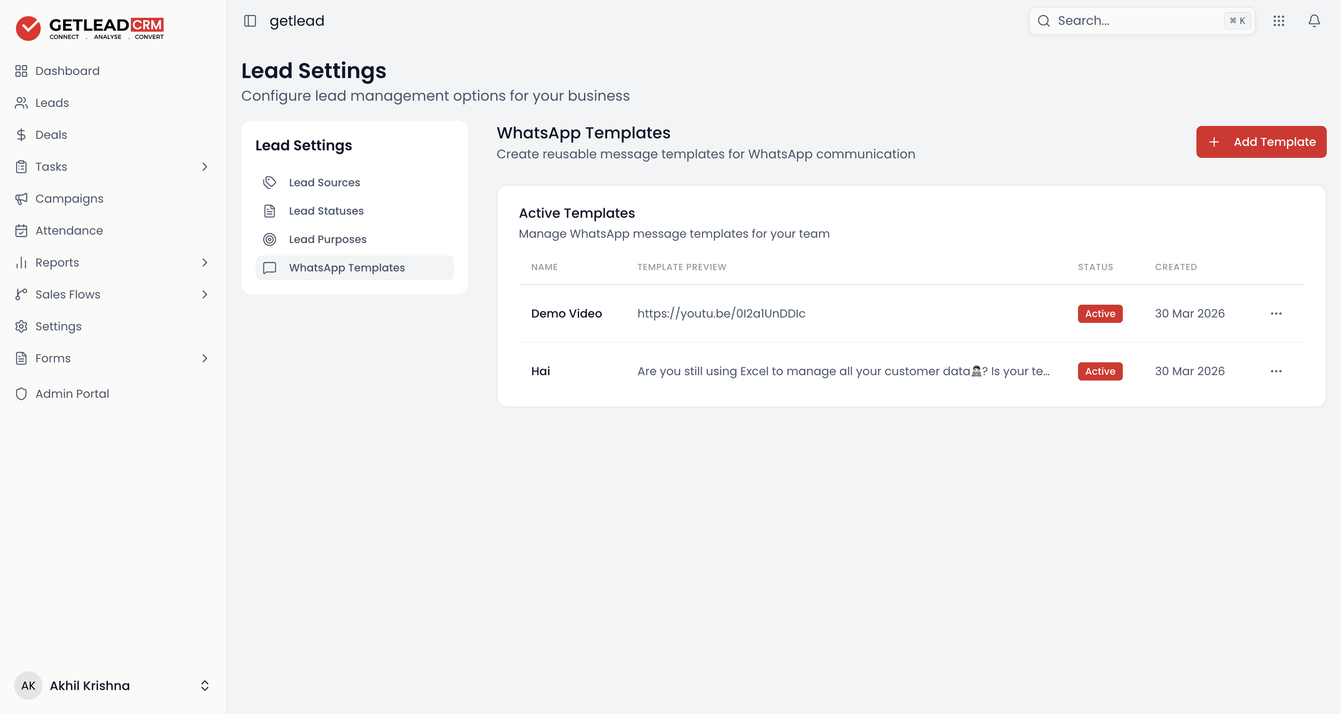This screenshot has width=1341, height=714.
Task: Open Hai template row options menu
Action: [x=1276, y=371]
